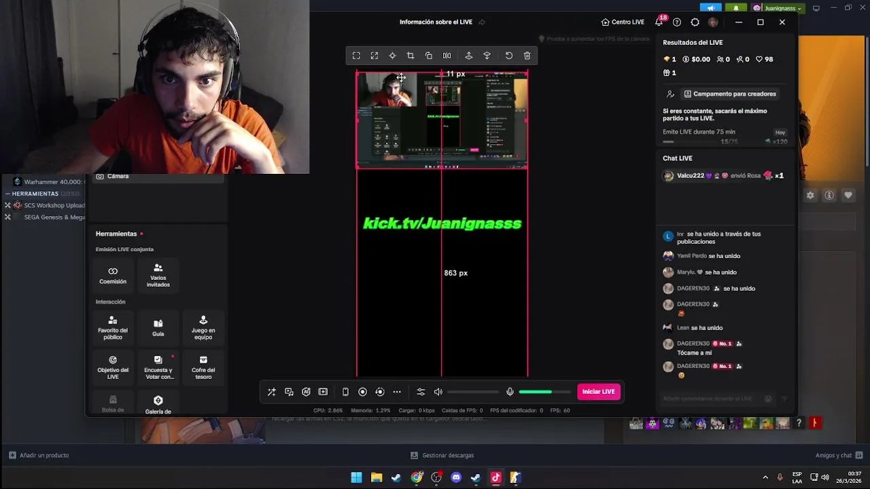Open the three-dot more options menu
The width and height of the screenshot is (870, 489).
click(x=397, y=392)
